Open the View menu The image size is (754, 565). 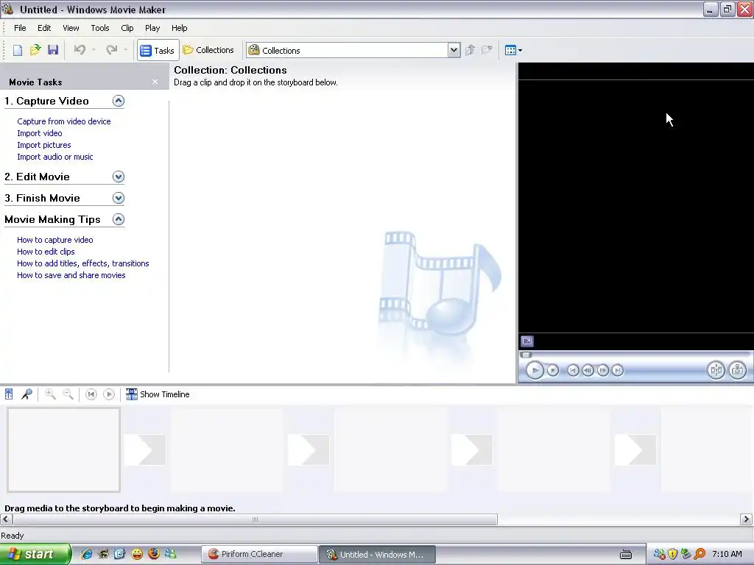click(x=71, y=28)
